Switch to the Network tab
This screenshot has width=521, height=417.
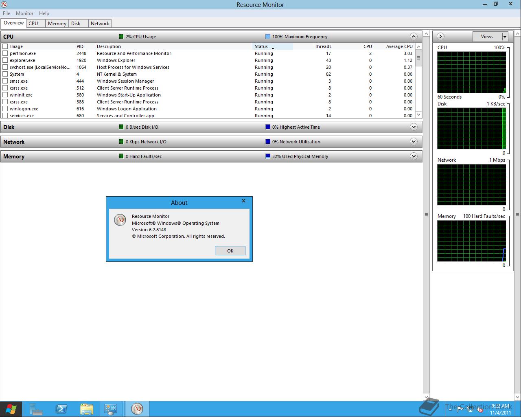[100, 24]
